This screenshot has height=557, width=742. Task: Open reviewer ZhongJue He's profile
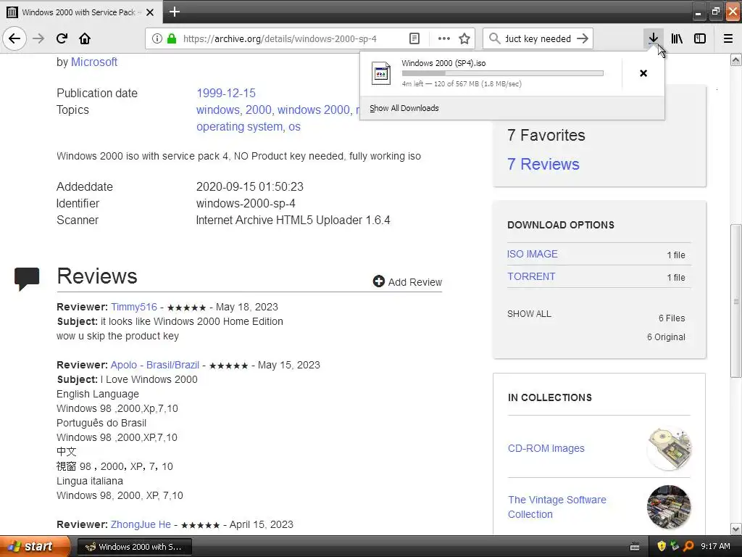141,524
